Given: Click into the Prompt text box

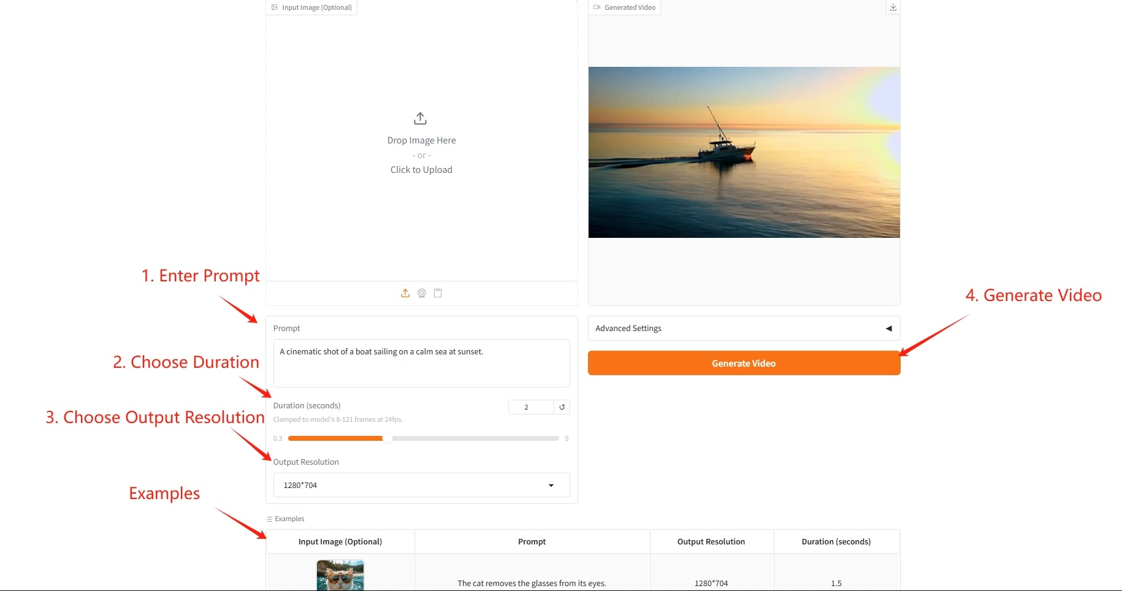Looking at the screenshot, I should (421, 363).
